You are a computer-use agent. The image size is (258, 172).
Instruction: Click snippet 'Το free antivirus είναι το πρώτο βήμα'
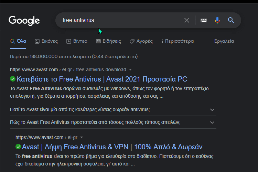(114, 160)
